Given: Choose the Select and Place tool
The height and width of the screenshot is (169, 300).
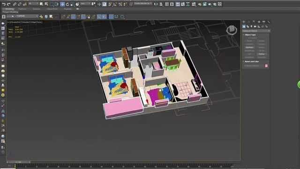Looking at the screenshot, I should coord(77,4).
